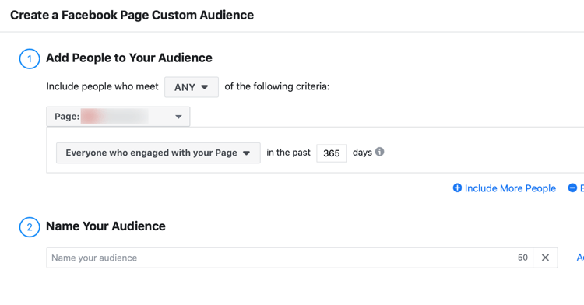Clear audience name with the X button
The image size is (584, 305).
[545, 258]
